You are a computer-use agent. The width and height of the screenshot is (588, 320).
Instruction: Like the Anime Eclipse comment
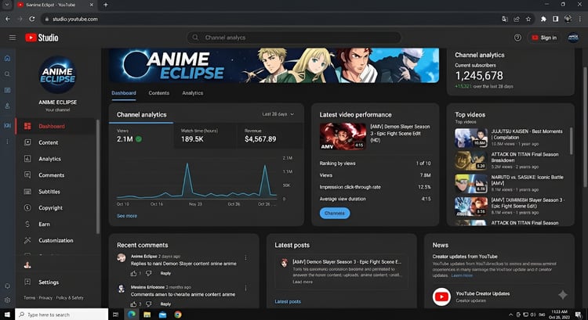click(133, 274)
